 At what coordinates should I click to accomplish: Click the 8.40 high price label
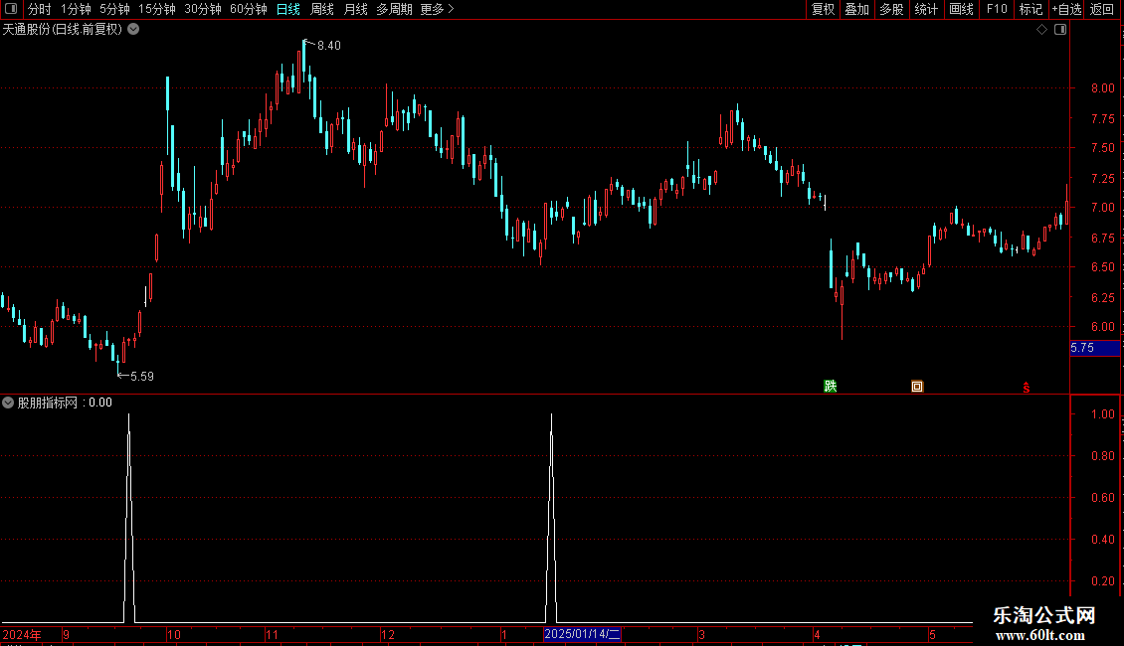click(329, 45)
